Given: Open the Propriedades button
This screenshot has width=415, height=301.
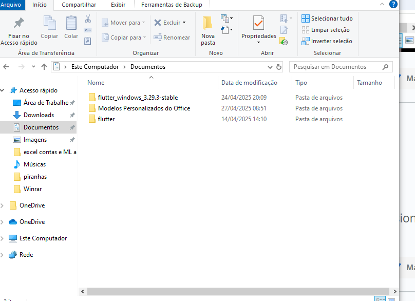Looking at the screenshot, I should click(x=258, y=30).
